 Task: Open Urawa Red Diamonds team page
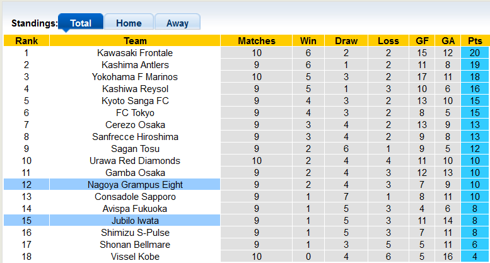(135, 161)
